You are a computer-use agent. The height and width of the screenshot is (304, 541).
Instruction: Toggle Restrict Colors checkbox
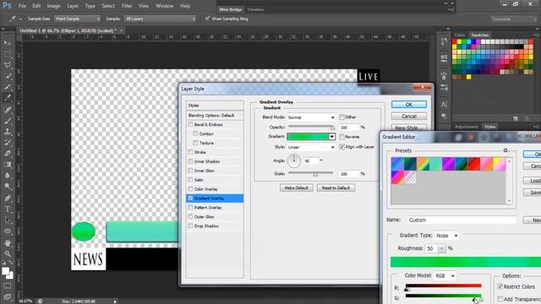tap(500, 286)
